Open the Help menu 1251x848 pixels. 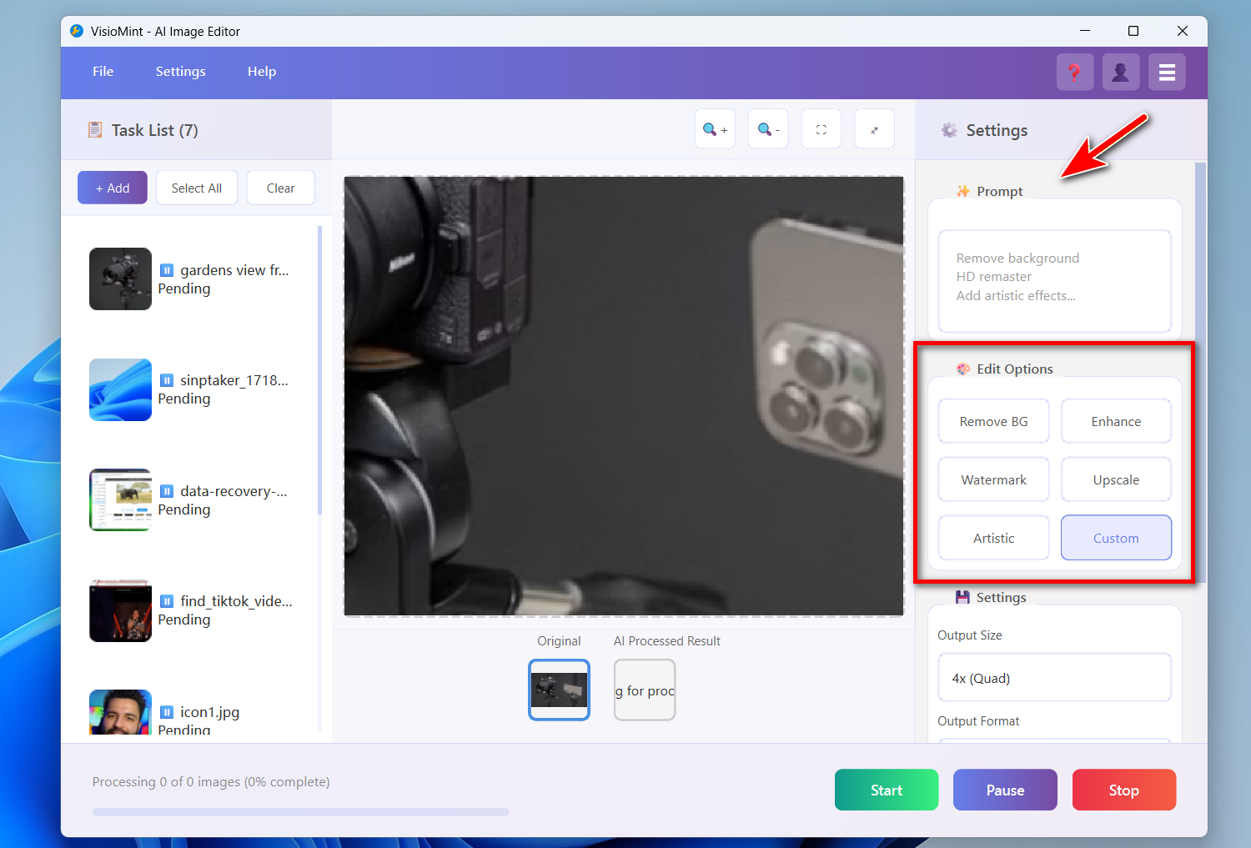pos(261,72)
